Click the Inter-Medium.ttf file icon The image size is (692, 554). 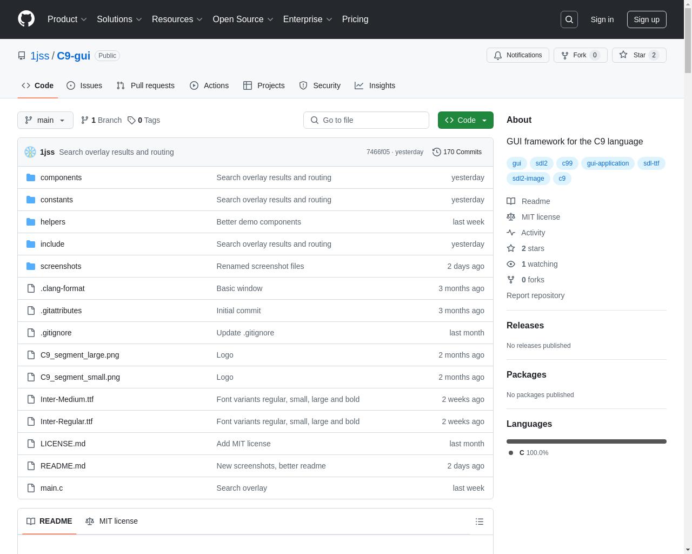(31, 399)
